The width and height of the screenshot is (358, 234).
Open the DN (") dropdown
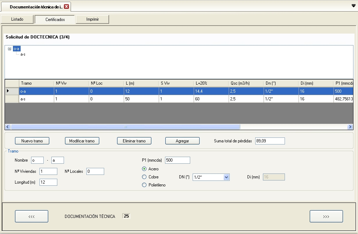pos(226,177)
